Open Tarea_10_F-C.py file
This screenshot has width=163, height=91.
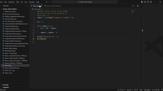[x=10, y=71]
